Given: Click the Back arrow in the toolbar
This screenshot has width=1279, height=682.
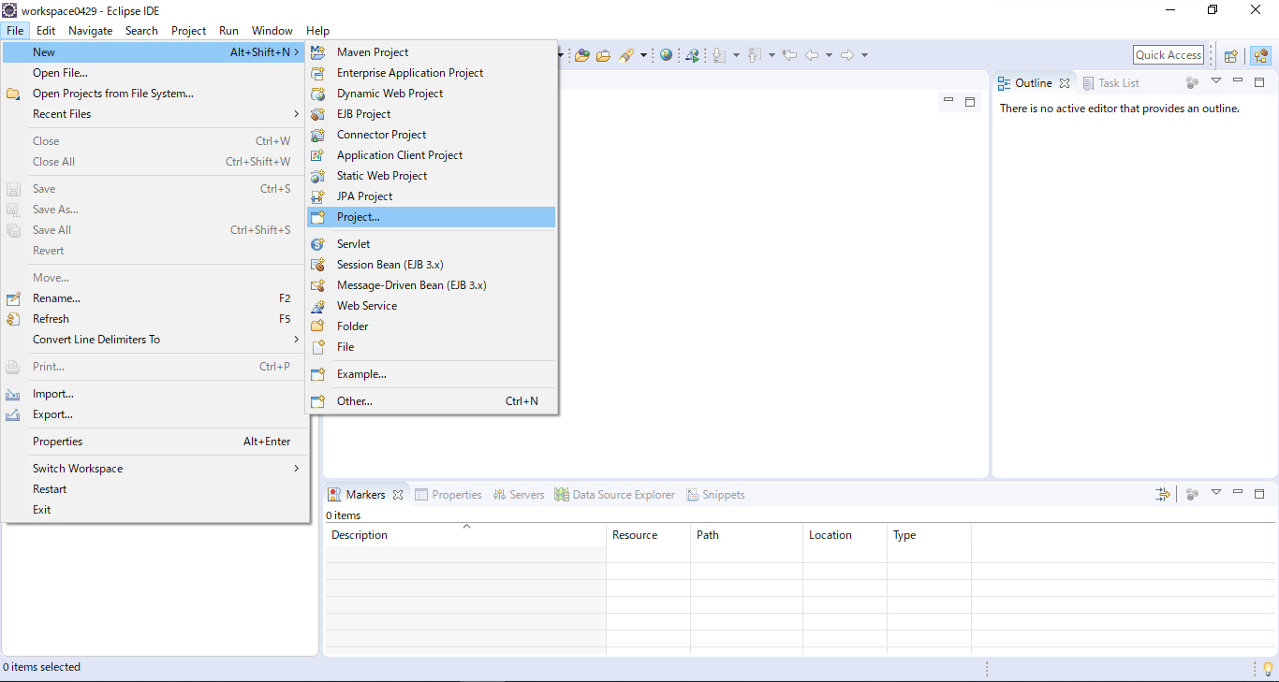Looking at the screenshot, I should pos(812,55).
